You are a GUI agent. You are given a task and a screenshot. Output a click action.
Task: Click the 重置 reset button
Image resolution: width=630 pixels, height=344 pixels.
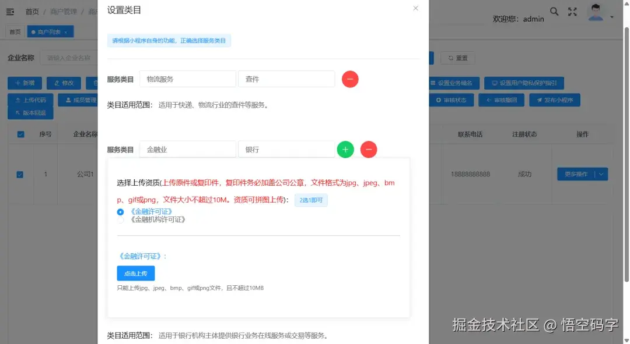point(459,58)
